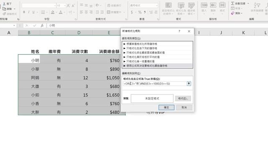Click the Decrease Decimal icon
The width and height of the screenshot is (268, 150).
[x=156, y=12]
